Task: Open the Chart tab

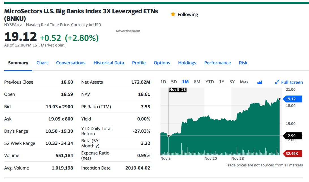Action: tap(42, 63)
